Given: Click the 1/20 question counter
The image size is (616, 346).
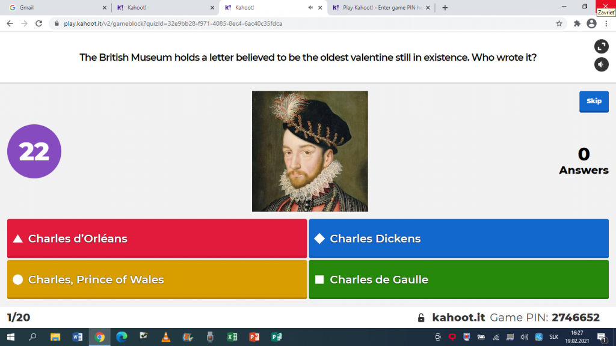Looking at the screenshot, I should [x=19, y=317].
